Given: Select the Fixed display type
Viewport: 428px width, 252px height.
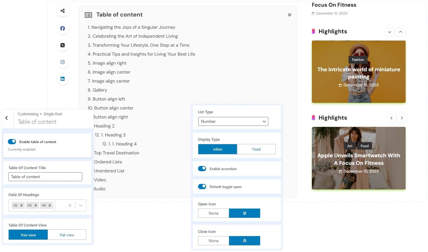Looking at the screenshot, I should (256, 149).
